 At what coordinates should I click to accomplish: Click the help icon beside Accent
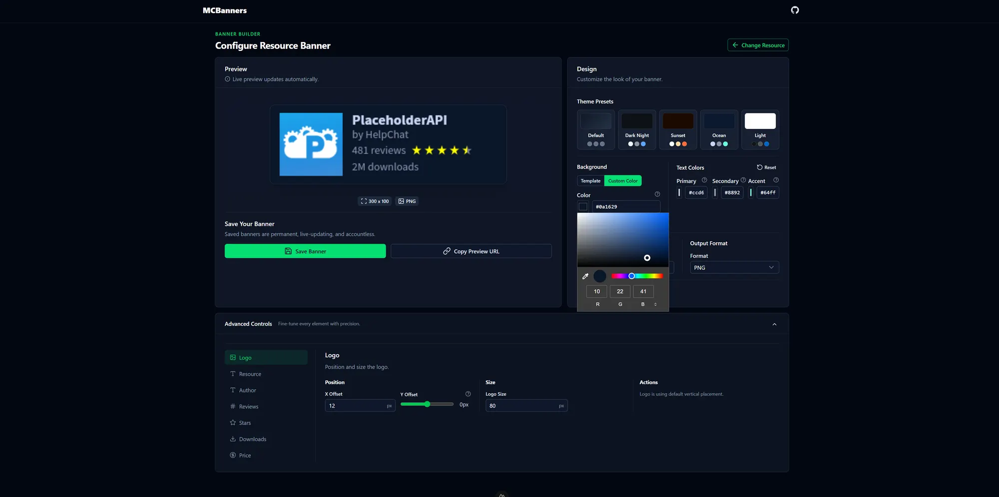[x=776, y=180]
